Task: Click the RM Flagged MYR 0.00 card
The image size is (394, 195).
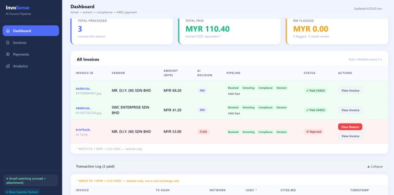Action: tap(337, 31)
